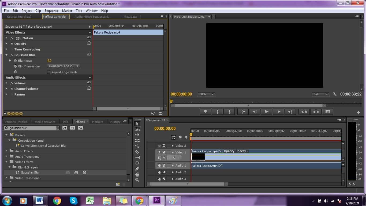Mute Audio 1 track speaker
This screenshot has height=206, width=366.
159,165
